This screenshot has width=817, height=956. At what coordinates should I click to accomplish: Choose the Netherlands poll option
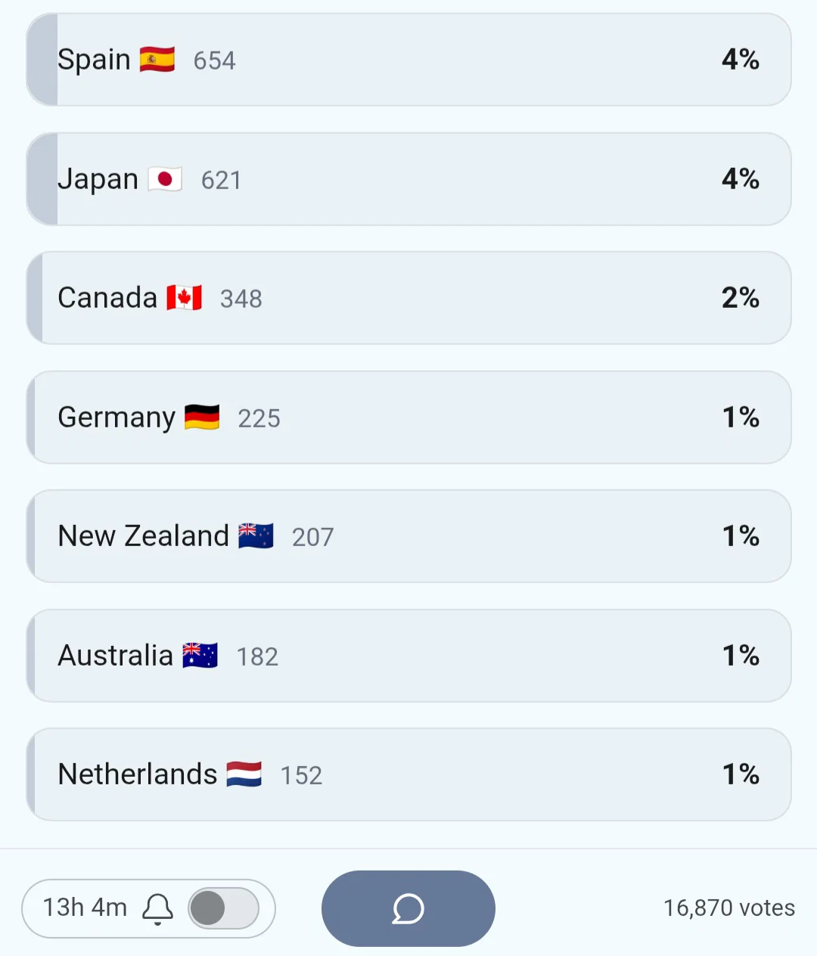(408, 774)
